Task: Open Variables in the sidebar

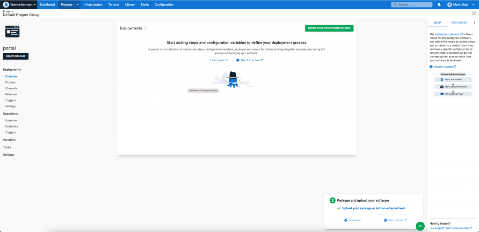Action: (9, 140)
